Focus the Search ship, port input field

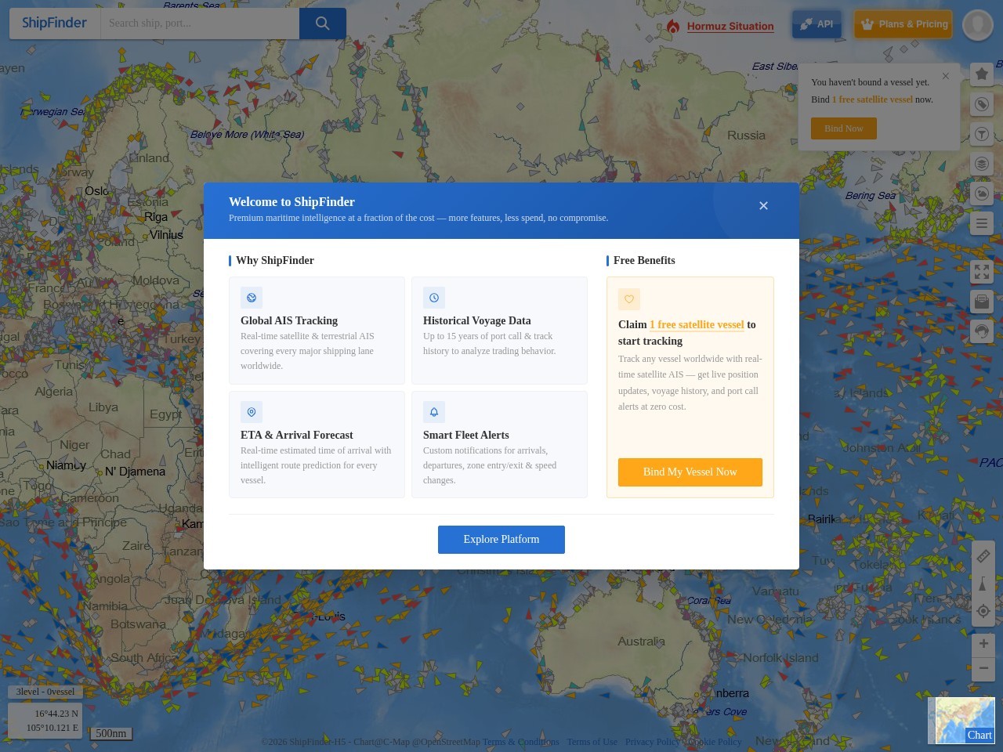click(200, 23)
